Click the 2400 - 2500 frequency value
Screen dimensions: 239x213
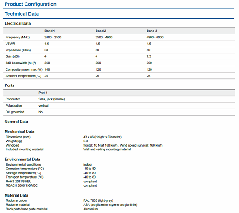pyautogui.click(x=53, y=38)
